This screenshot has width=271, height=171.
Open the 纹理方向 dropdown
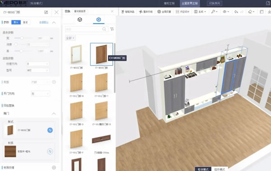[37, 64]
